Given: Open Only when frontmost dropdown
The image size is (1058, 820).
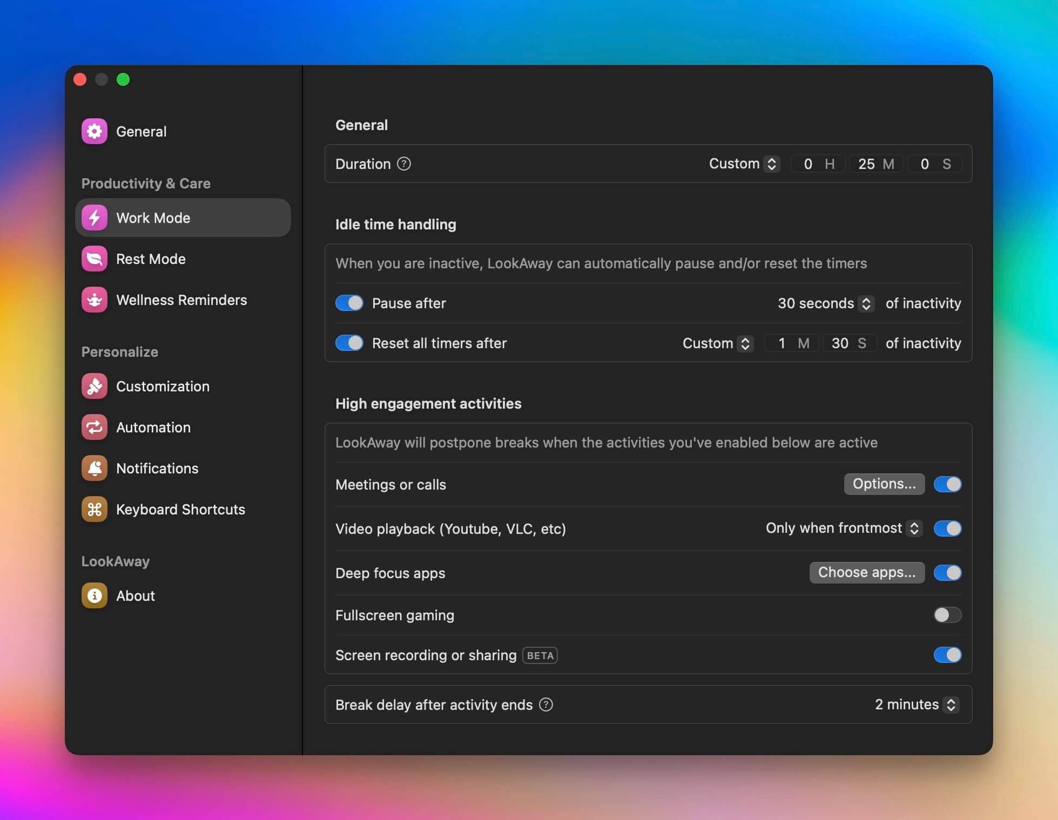Looking at the screenshot, I should point(844,528).
